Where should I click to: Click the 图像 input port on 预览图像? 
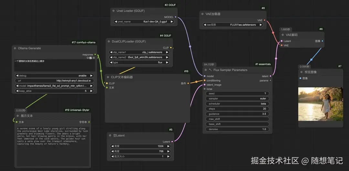pos(301,78)
